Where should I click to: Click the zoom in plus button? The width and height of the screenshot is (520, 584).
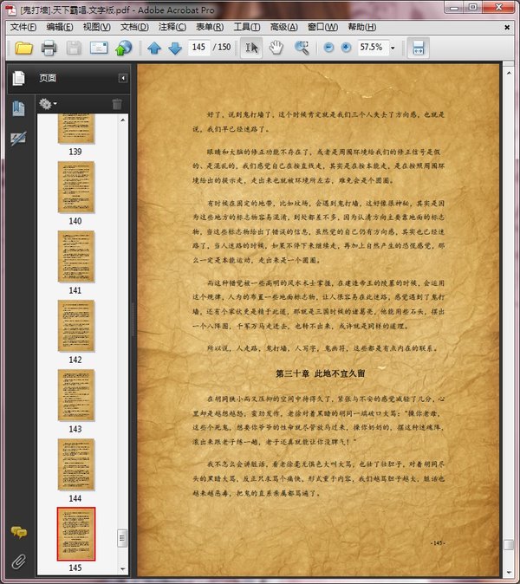pos(347,48)
